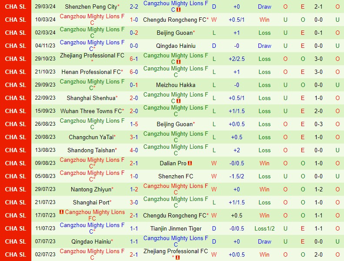The image size is (344, 261).
Task: Click handicap +2/2.5 on 29/10/23 row
Action: (237, 59)
